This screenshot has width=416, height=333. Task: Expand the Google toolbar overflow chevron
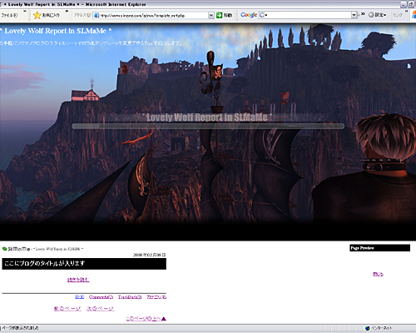[x=363, y=14]
